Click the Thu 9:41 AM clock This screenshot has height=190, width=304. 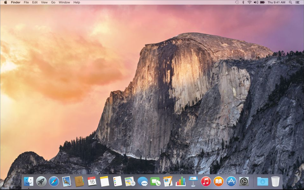point(276,2)
